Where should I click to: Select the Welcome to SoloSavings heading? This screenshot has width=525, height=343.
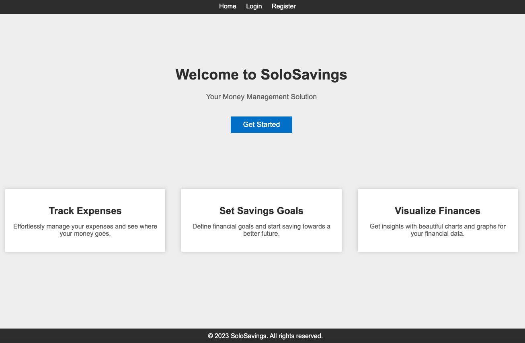[x=261, y=75]
